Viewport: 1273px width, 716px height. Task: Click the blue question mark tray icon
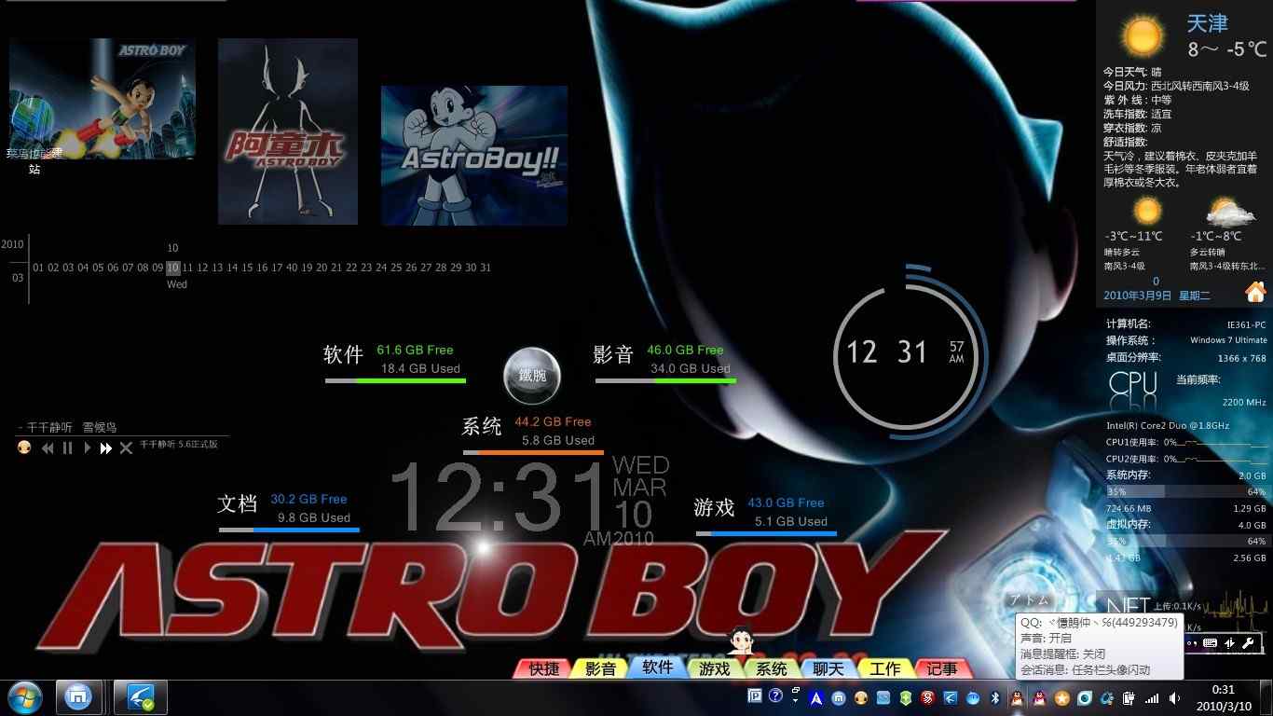click(775, 695)
